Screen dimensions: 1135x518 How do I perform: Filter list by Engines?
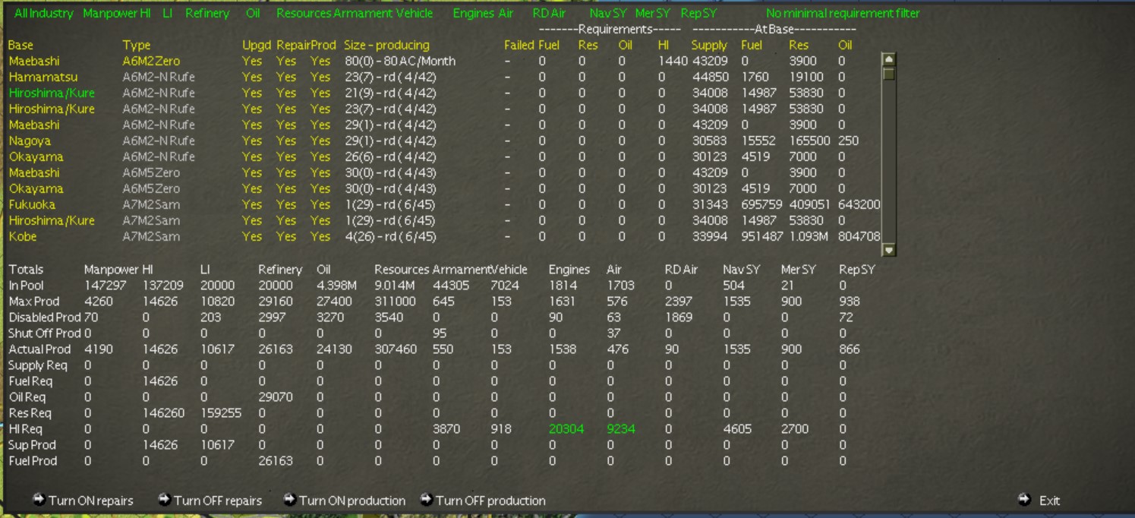pyautogui.click(x=474, y=13)
